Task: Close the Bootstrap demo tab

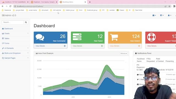Action: 85,2
